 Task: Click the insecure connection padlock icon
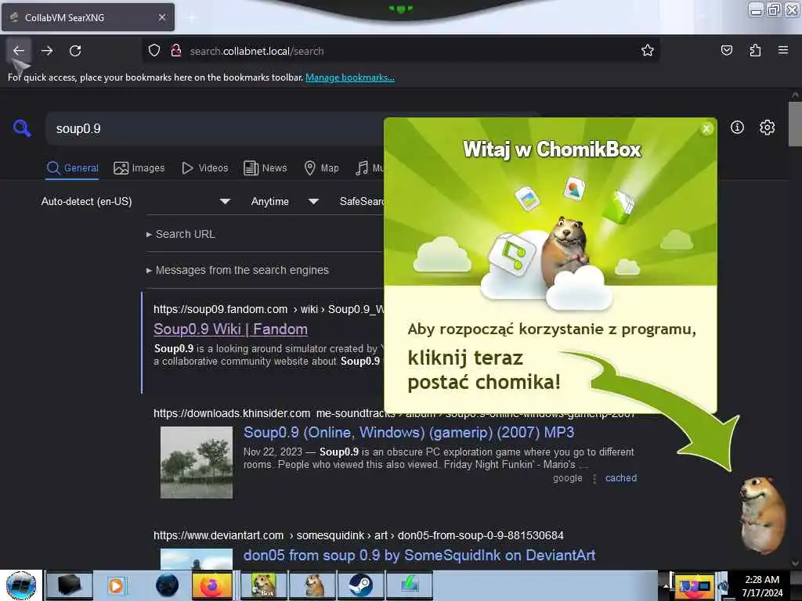click(x=176, y=51)
